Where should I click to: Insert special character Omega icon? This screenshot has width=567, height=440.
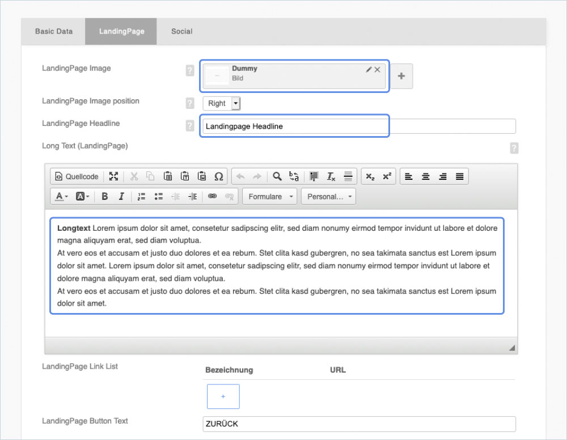point(219,176)
